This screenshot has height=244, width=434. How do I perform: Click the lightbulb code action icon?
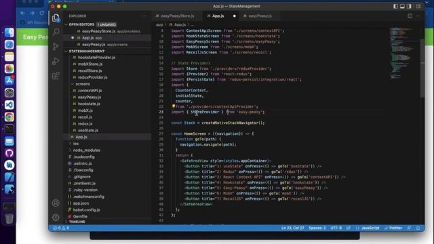pos(174,106)
